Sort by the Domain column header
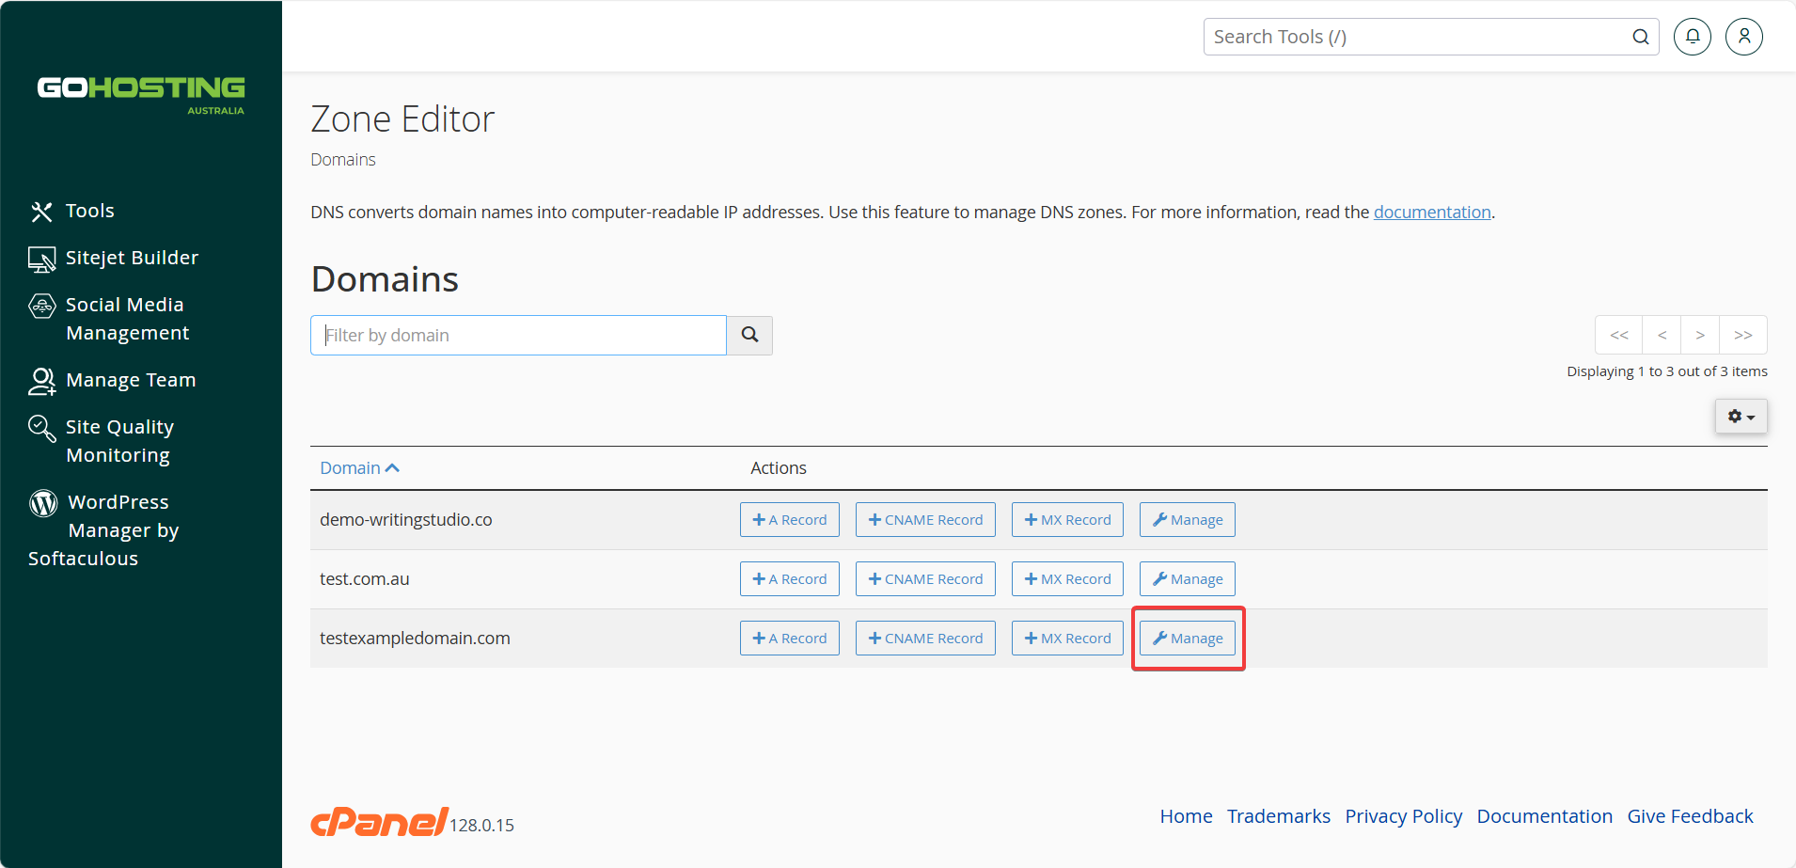The height and width of the screenshot is (868, 1796). coord(359,468)
